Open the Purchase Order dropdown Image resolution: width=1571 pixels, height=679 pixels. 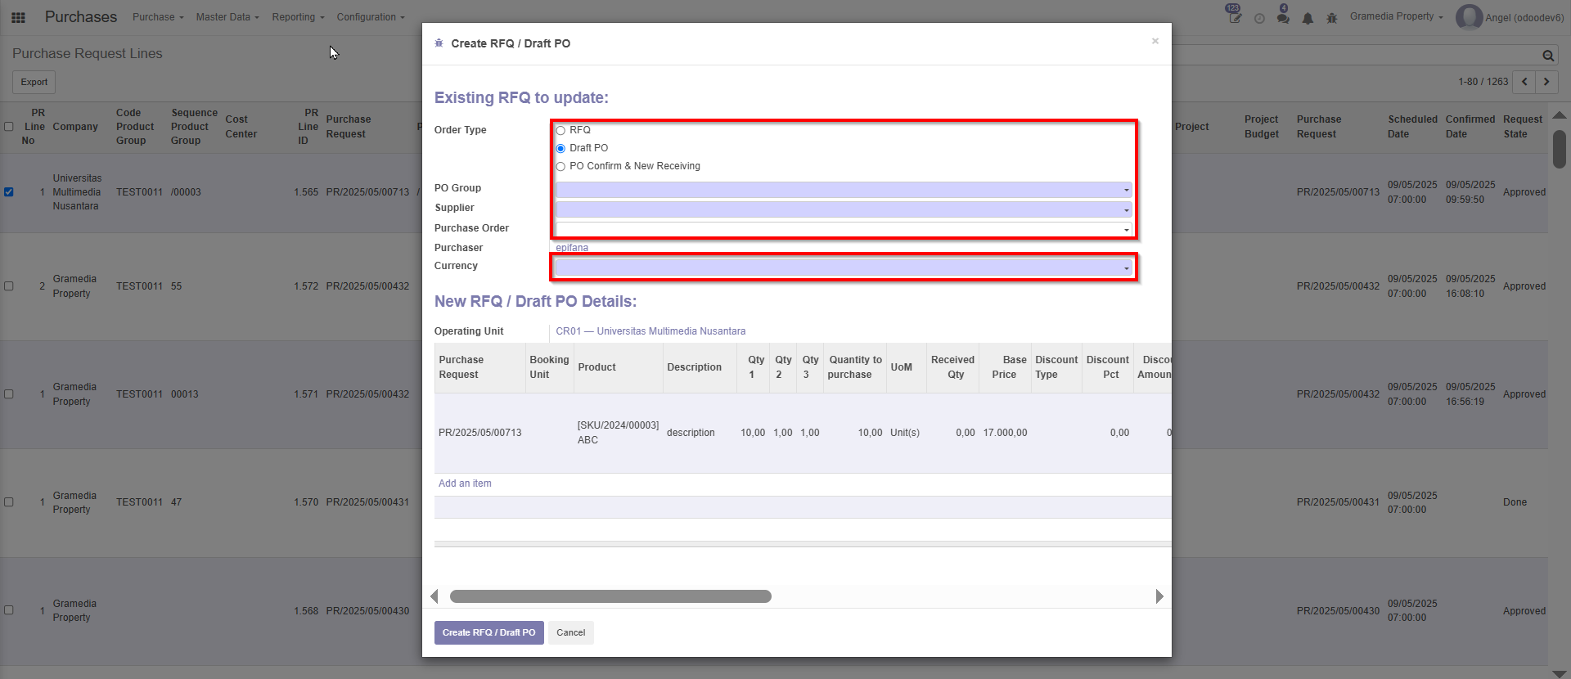coord(844,230)
